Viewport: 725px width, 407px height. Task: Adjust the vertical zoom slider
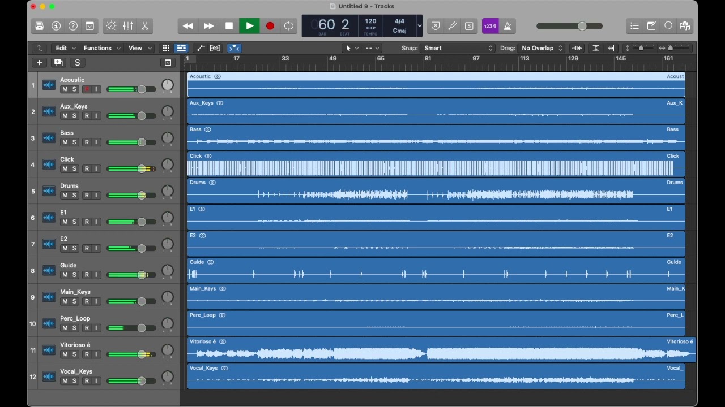[641, 48]
